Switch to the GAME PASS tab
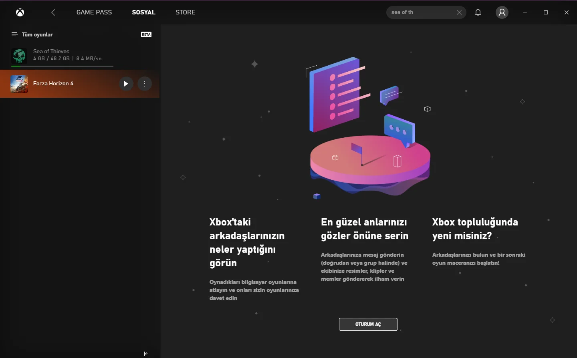 (x=94, y=12)
